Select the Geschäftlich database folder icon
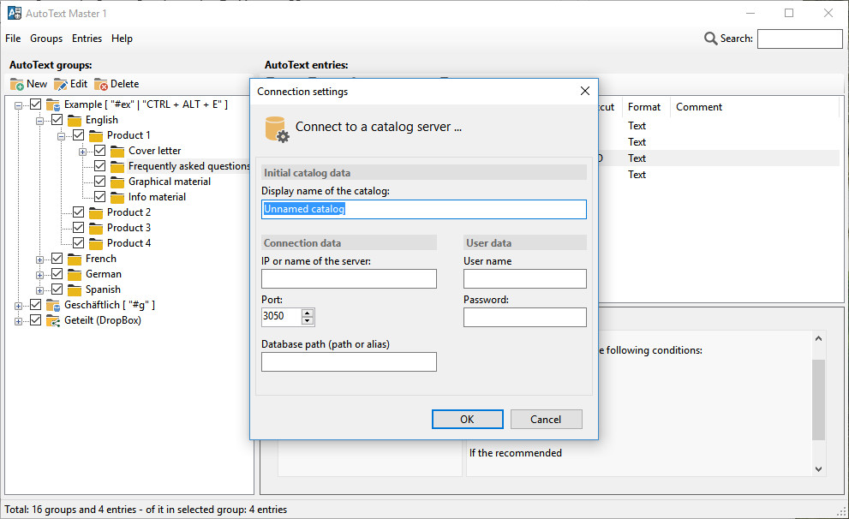Screen dimensions: 849x519 53,305
